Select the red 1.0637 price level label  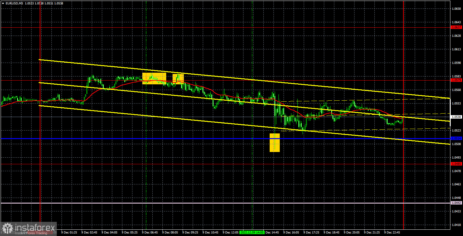[456, 27]
